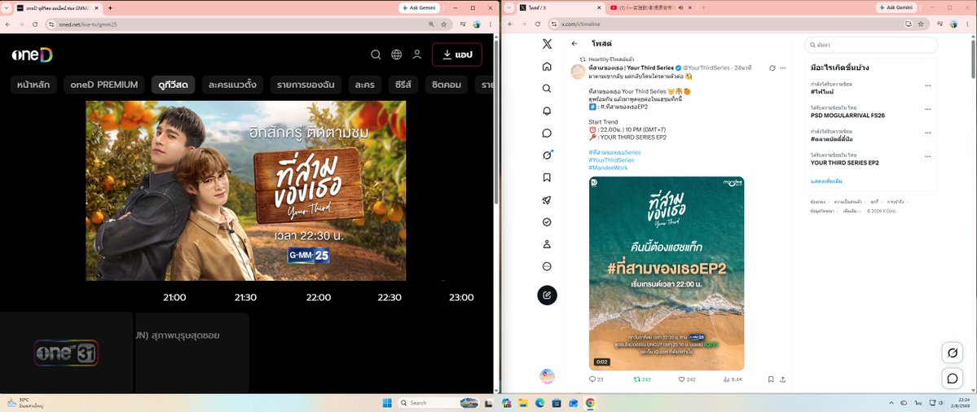Select the ดูทีวีสด tab
Viewport: 977px width, 412px height.
coord(174,85)
